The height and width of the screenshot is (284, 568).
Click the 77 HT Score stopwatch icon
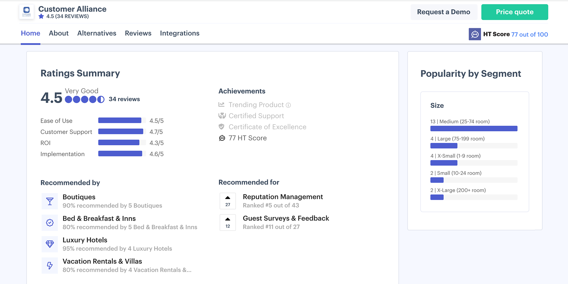tap(222, 138)
